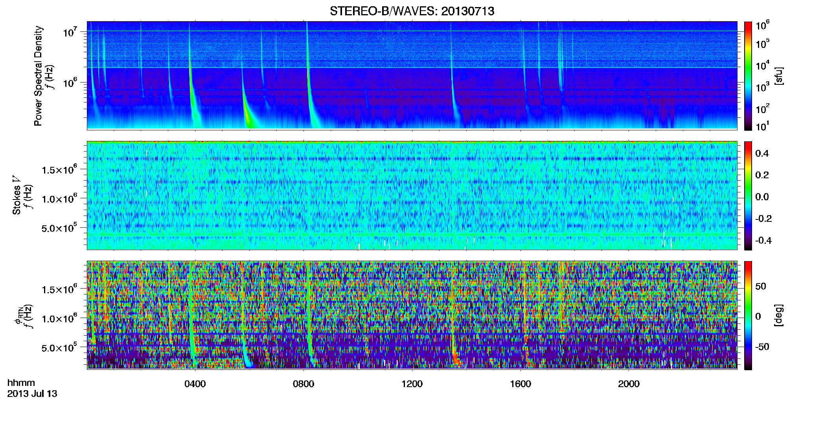
Task: Click the 1.0×10^6 tick in Stokes V panel
Action: click(x=59, y=199)
